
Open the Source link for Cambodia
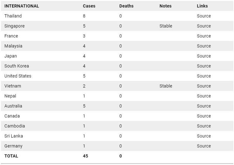pos(204,126)
